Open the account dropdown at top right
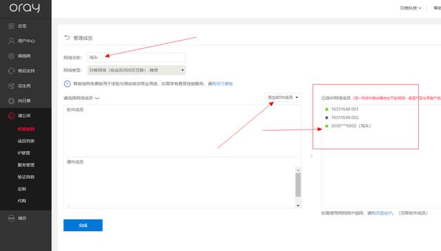Image resolution: width=441 pixels, height=251 pixels. 411,8
